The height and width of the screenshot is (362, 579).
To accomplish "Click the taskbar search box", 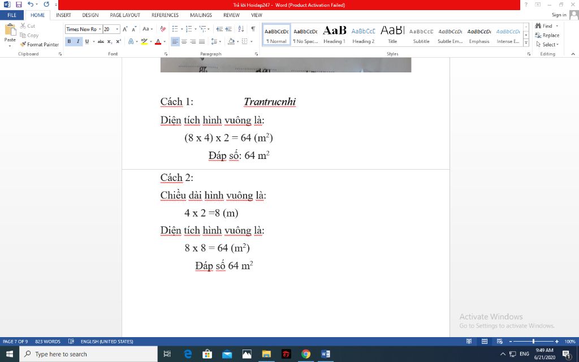I will (x=89, y=354).
